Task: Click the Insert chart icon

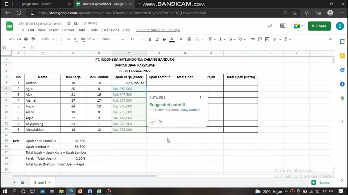Action: click(267, 39)
